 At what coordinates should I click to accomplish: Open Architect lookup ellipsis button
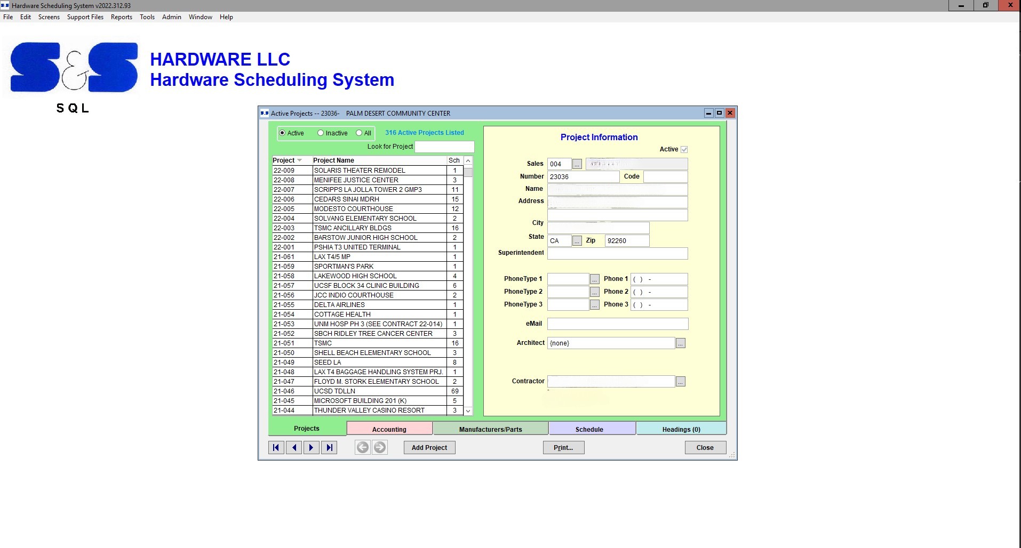(x=680, y=343)
